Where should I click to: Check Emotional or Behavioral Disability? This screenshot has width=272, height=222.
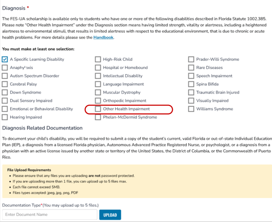click(5, 109)
